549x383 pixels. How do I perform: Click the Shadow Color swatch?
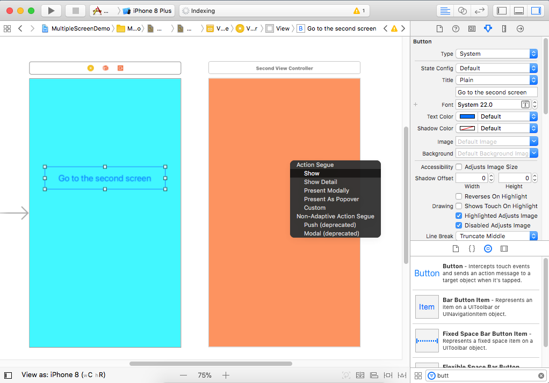(x=467, y=128)
